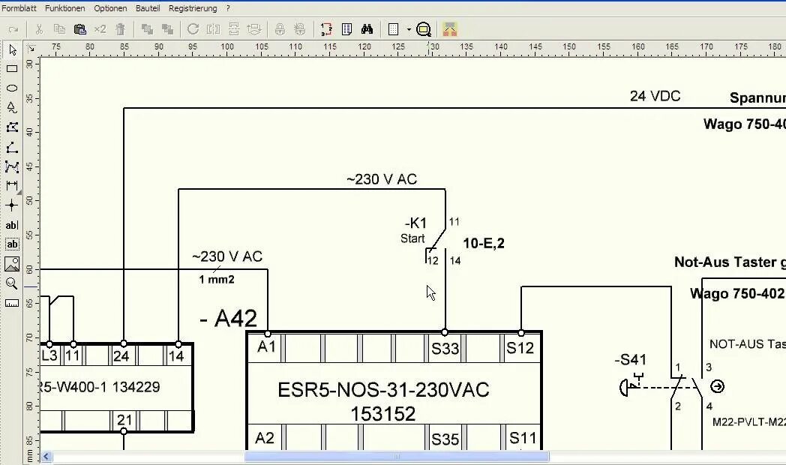The width and height of the screenshot is (786, 465).
Task: Click the mirror vertical icon
Action: pos(233,29)
